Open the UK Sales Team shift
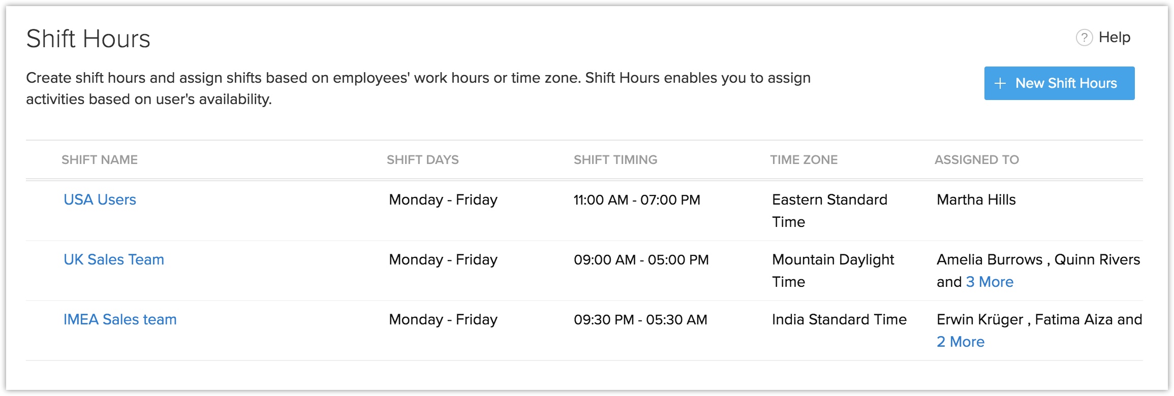Viewport: 1174px width, 396px height. coord(113,259)
